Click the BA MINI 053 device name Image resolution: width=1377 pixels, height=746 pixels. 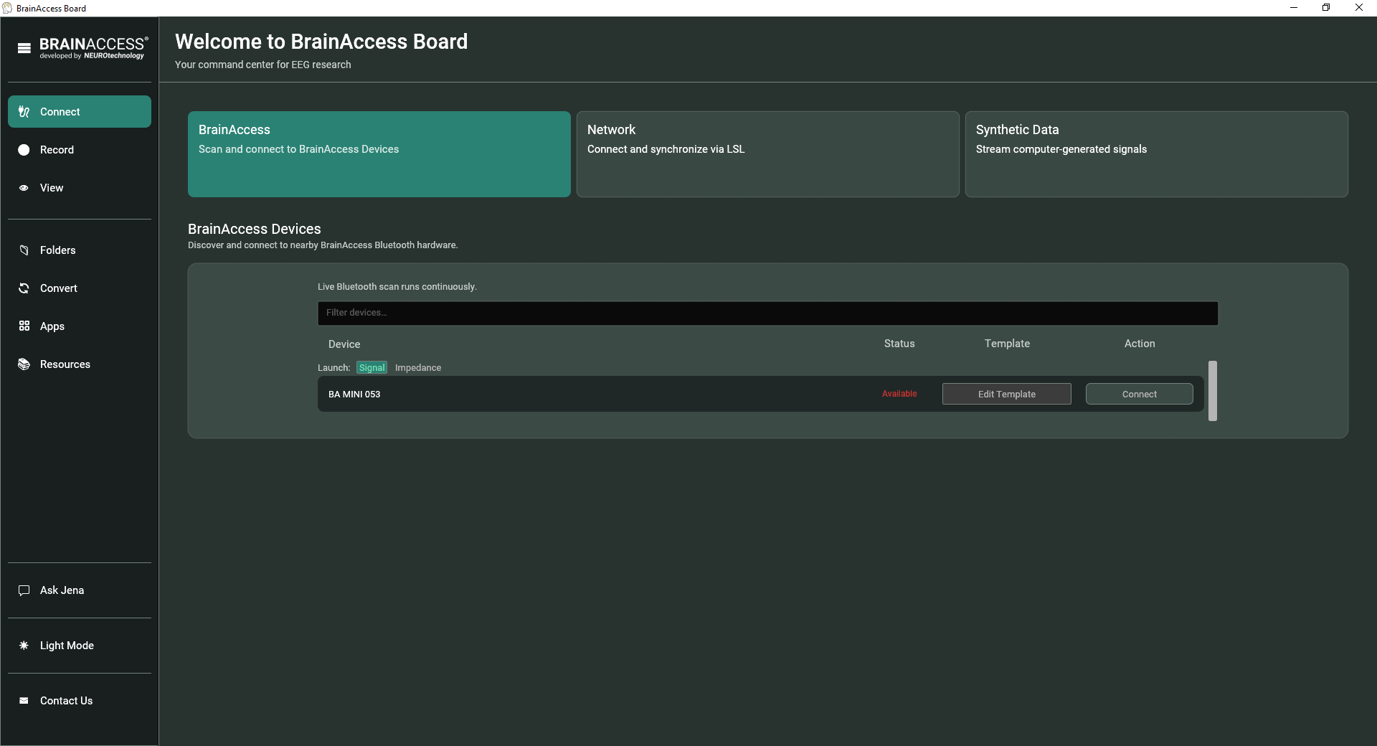coord(354,394)
